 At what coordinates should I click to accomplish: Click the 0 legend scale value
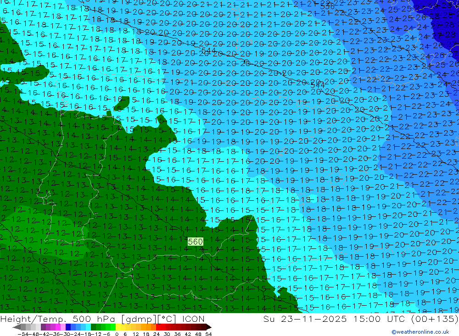tap(117, 334)
